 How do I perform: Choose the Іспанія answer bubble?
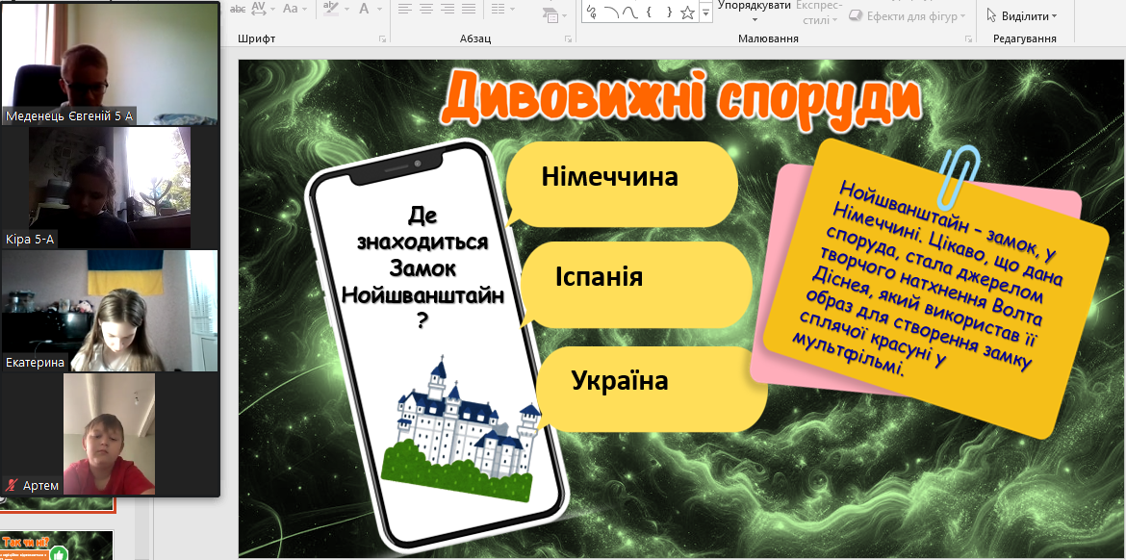click(x=635, y=284)
